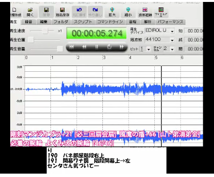
Task: Toggle the loop playback button
Action: [109, 47]
